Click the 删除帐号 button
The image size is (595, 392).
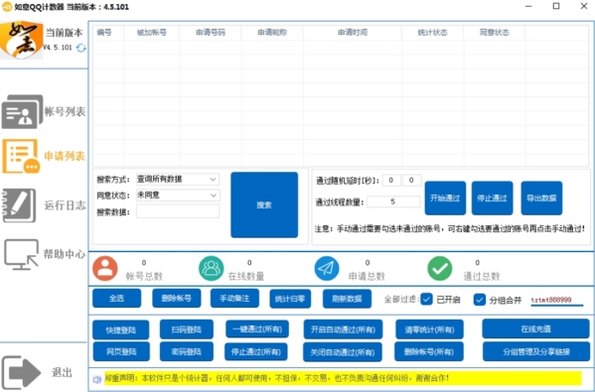pyautogui.click(x=177, y=299)
